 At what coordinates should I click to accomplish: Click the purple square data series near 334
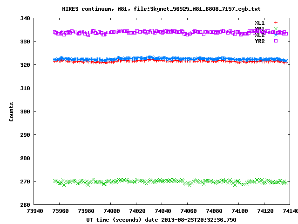click(140, 32)
